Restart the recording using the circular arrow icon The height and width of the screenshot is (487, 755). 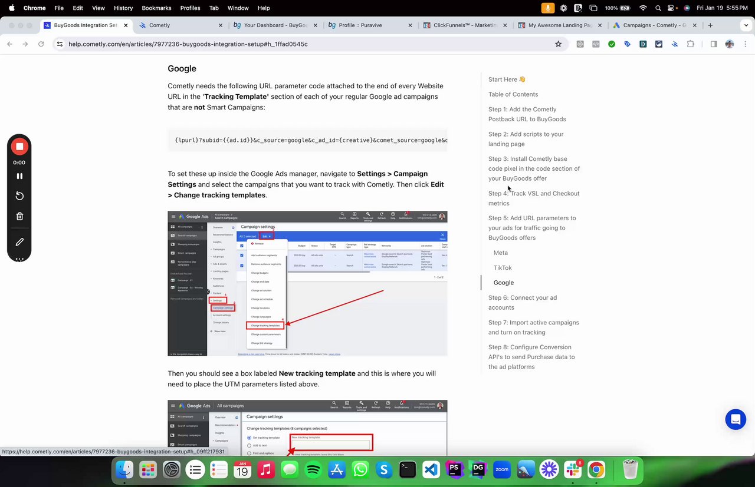pyautogui.click(x=19, y=196)
